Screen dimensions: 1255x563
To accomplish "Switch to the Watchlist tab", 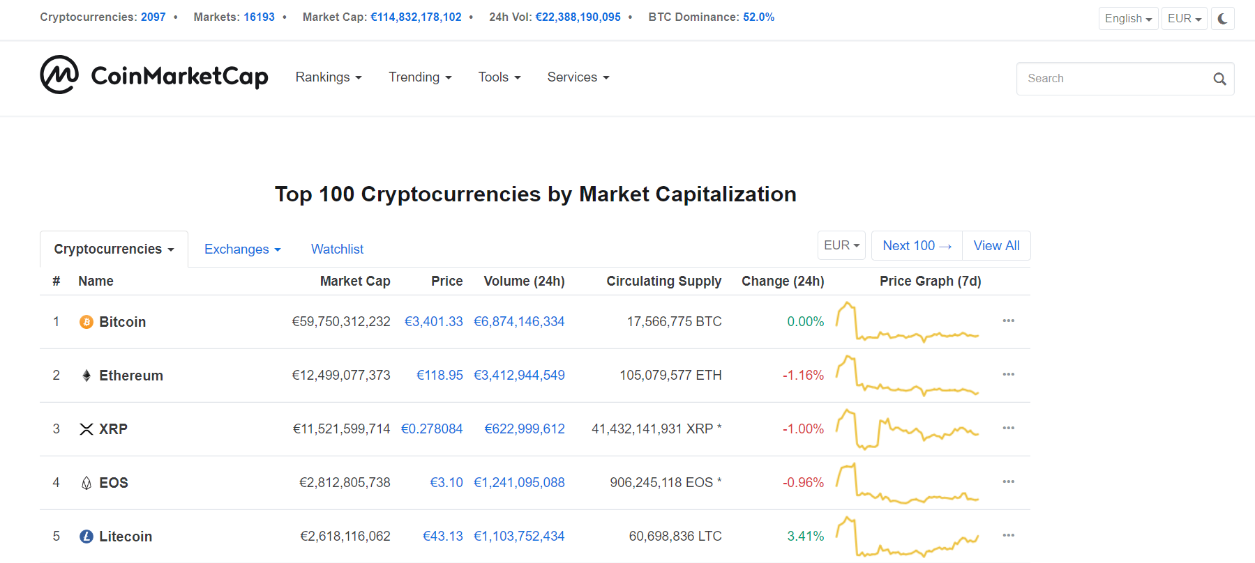I will 337,249.
